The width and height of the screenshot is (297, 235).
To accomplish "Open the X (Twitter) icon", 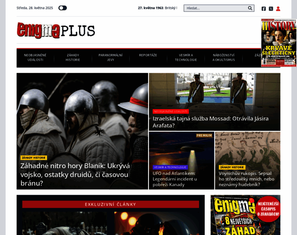I will [271, 9].
